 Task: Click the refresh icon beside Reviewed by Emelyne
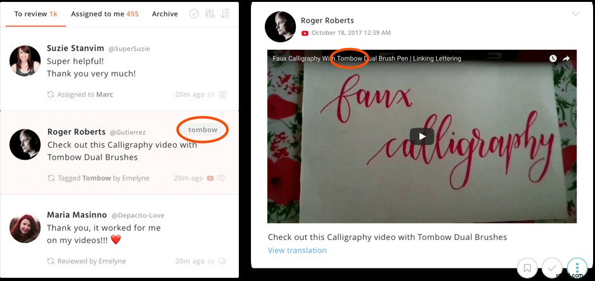51,261
